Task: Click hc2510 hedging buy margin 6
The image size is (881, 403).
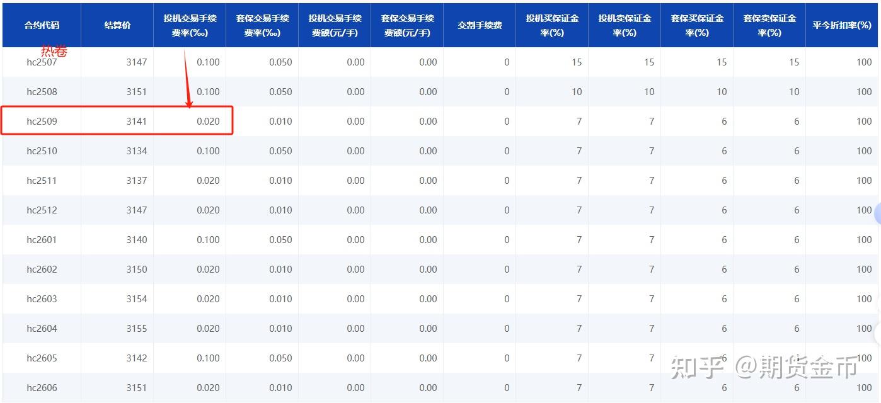Action: pos(724,151)
